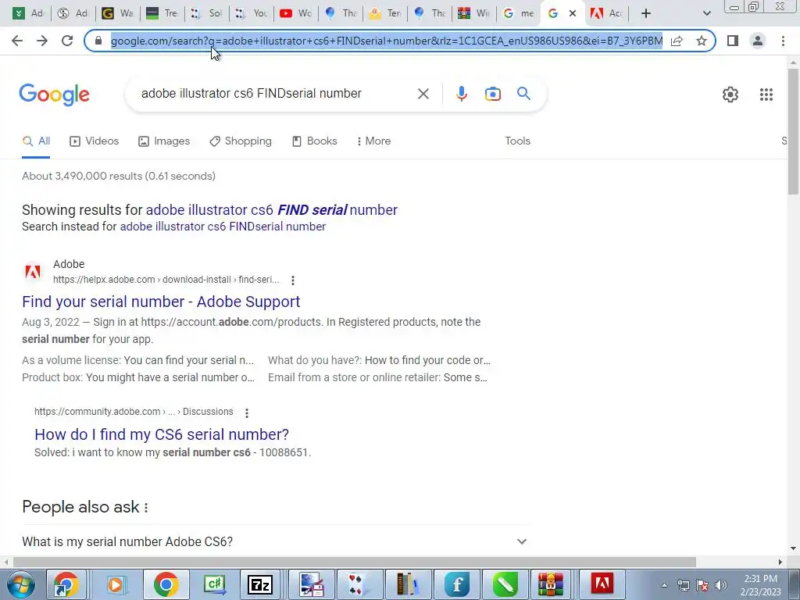Open the tab search dropdown
This screenshot has height=600, width=800.
click(x=706, y=13)
